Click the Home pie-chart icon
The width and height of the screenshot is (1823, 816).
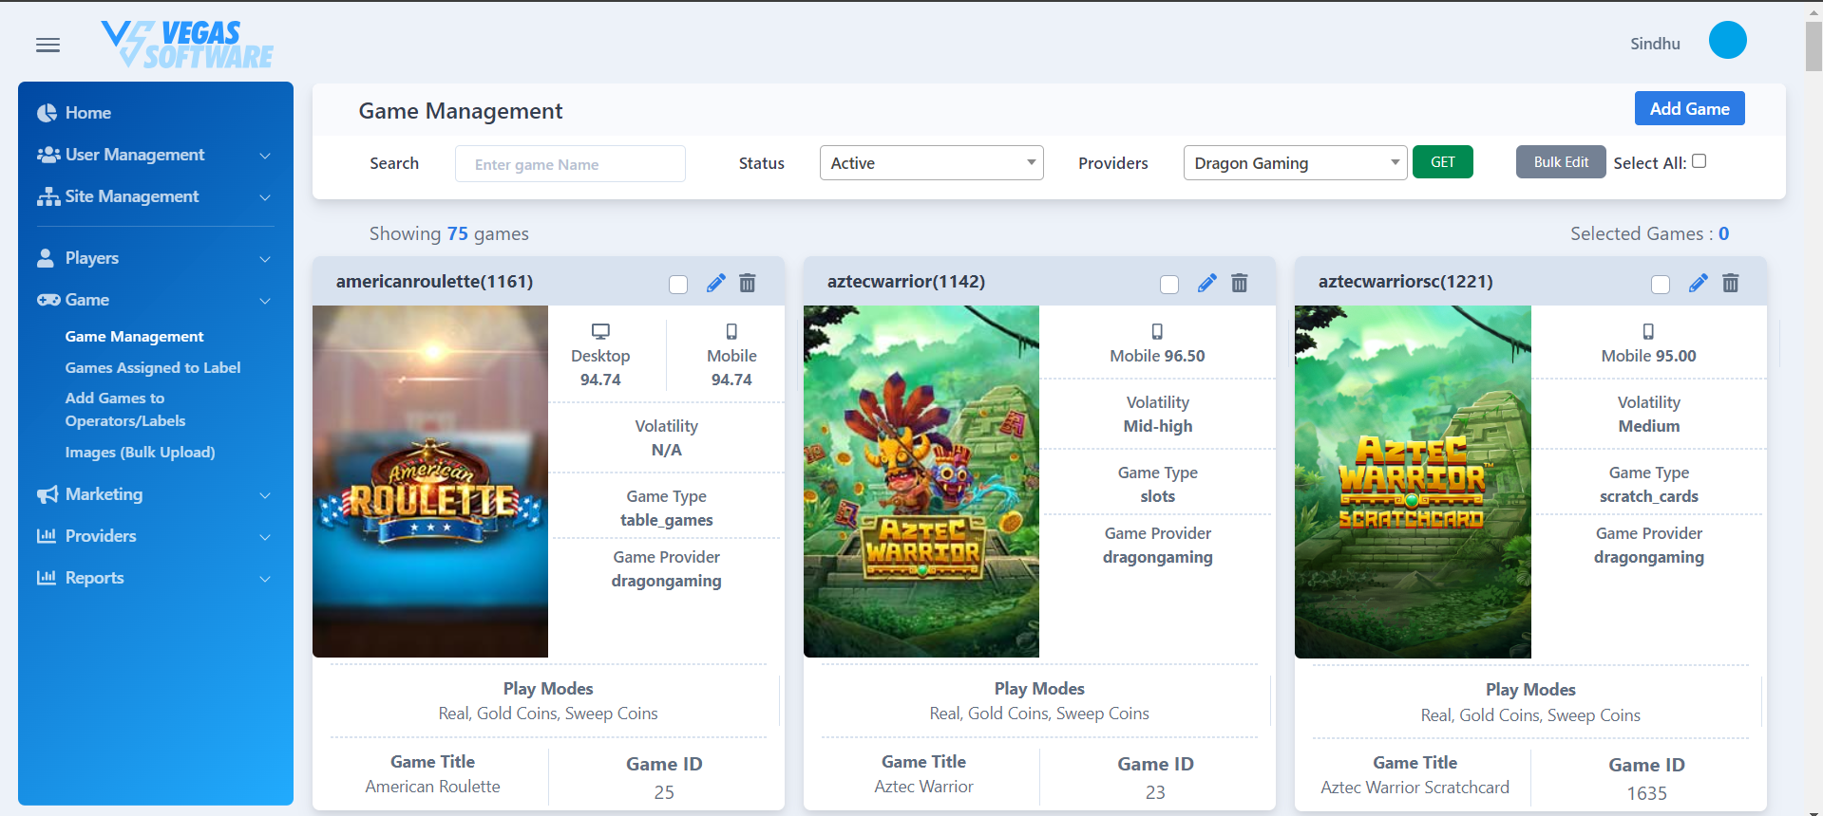click(x=47, y=113)
